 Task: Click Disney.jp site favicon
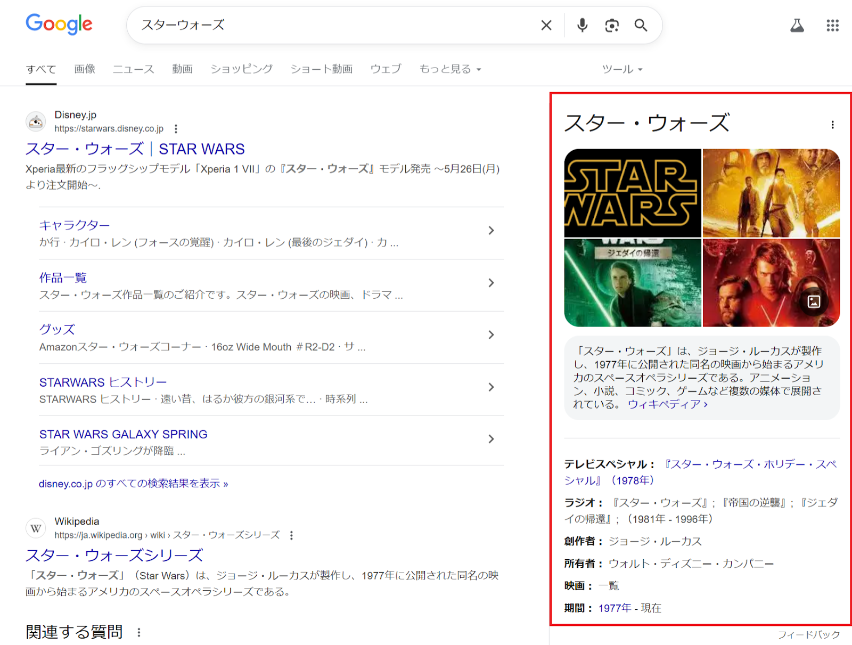pyautogui.click(x=36, y=121)
